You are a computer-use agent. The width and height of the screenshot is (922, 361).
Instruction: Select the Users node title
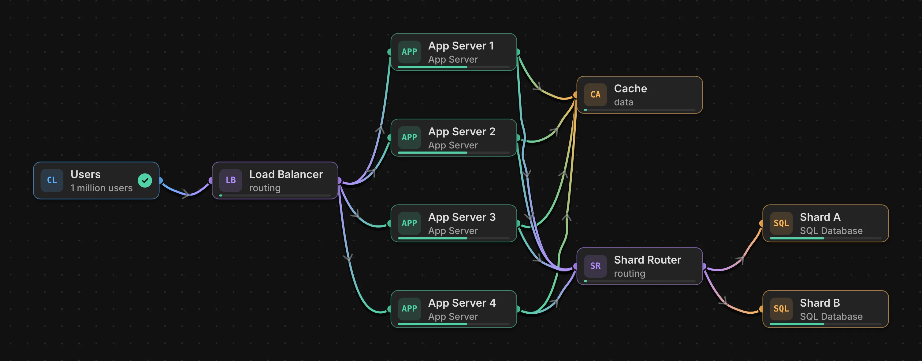(x=86, y=174)
